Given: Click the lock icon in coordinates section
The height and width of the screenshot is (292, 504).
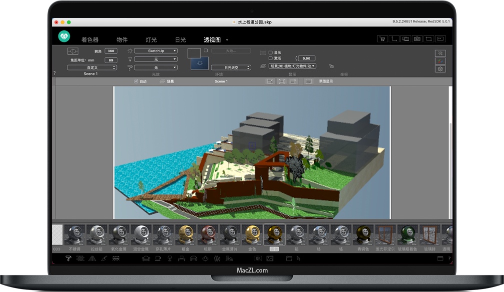Looking at the screenshot, I should (331, 66).
